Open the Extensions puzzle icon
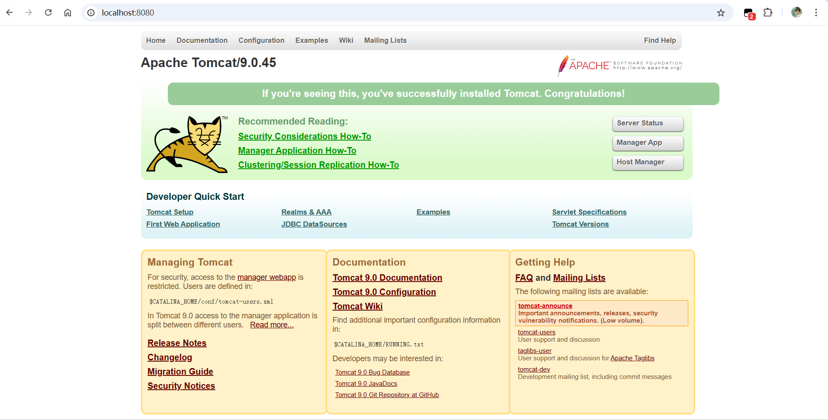 pos(768,13)
